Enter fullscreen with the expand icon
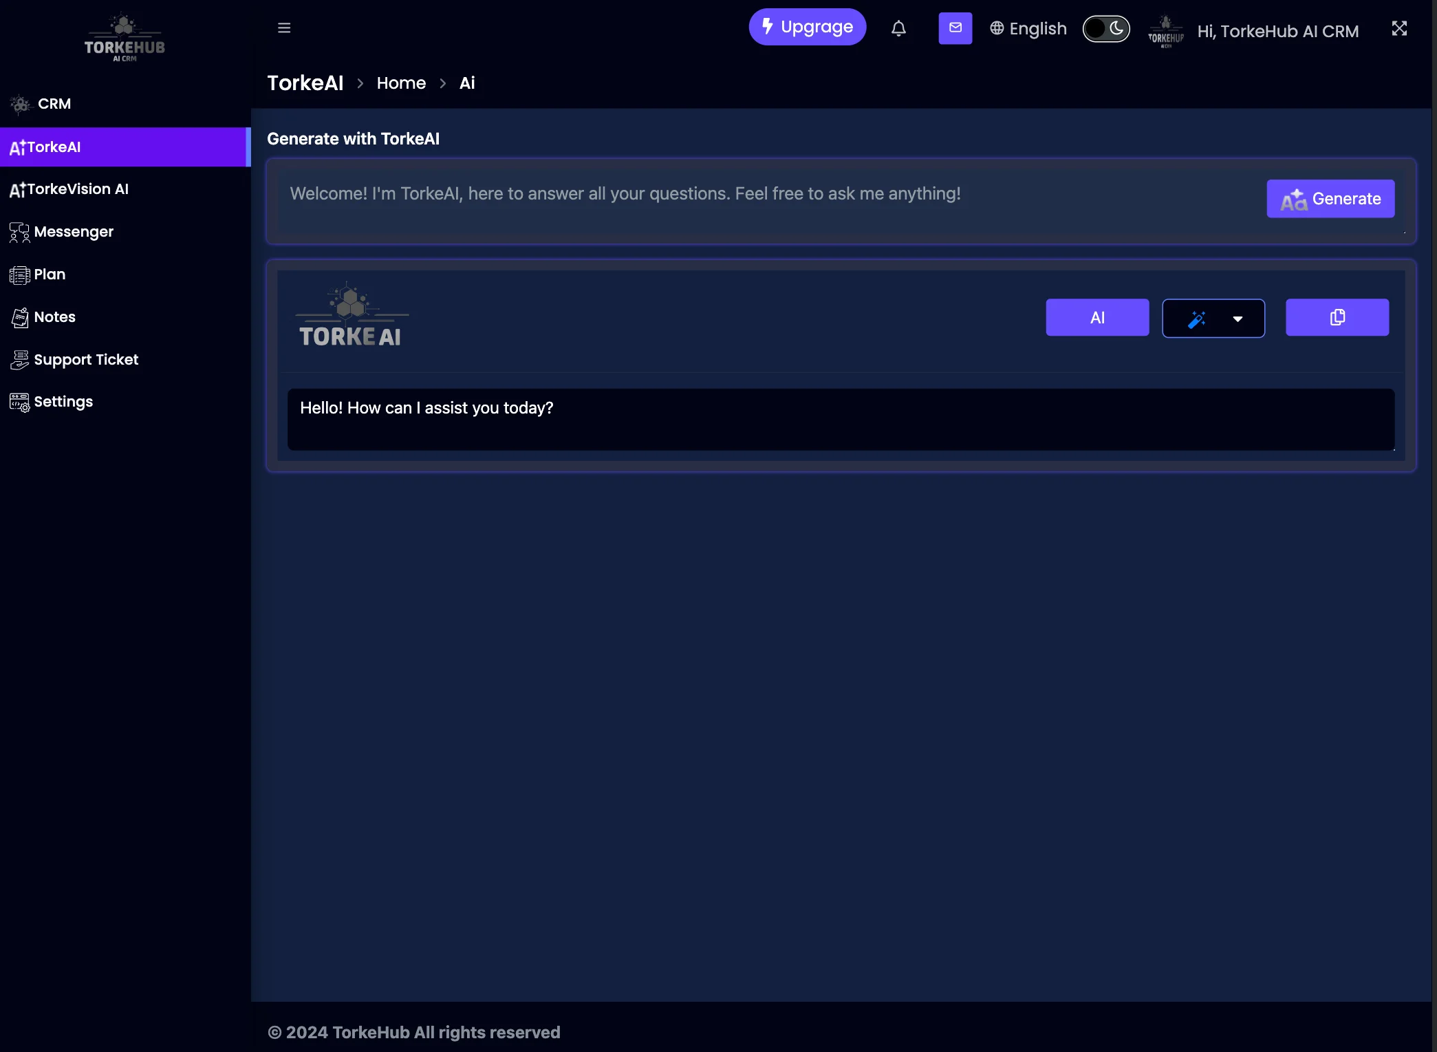This screenshot has width=1437, height=1052. (x=1398, y=28)
